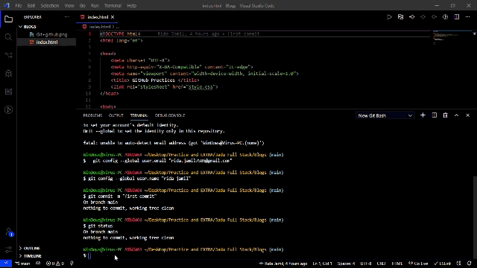Open the View menu
The height and width of the screenshot is (268, 477).
tap(69, 6)
